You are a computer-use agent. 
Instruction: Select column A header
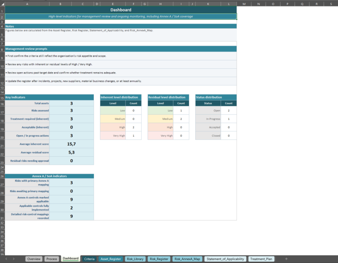click(27, 4)
